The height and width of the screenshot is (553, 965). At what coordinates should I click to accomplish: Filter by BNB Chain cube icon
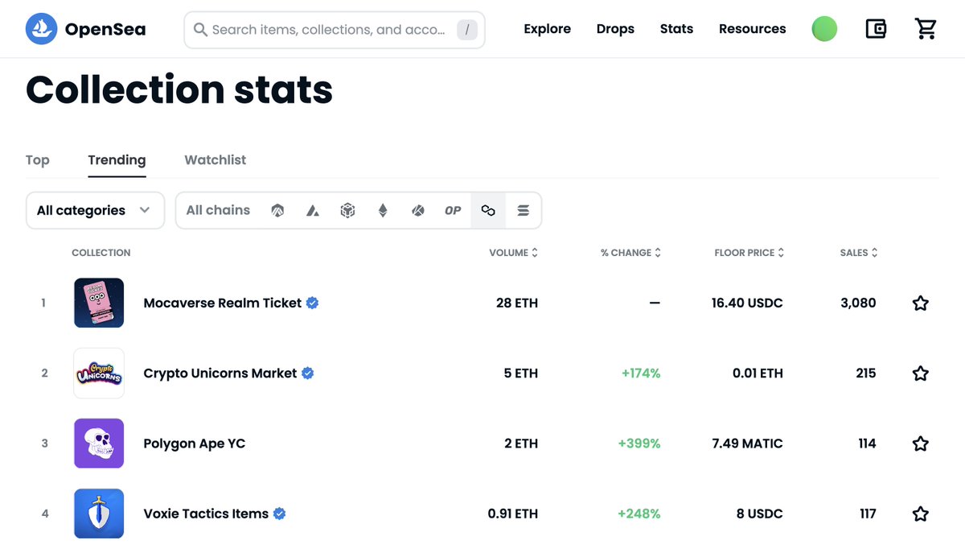click(347, 210)
